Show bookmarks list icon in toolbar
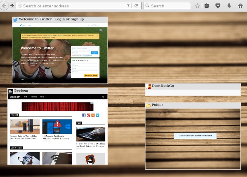 pos(207,6)
